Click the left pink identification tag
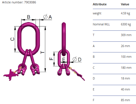The height and width of the screenshot is (104, 136). point(10,75)
